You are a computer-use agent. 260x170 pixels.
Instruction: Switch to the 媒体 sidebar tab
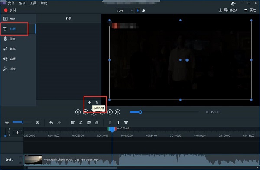coord(18,19)
